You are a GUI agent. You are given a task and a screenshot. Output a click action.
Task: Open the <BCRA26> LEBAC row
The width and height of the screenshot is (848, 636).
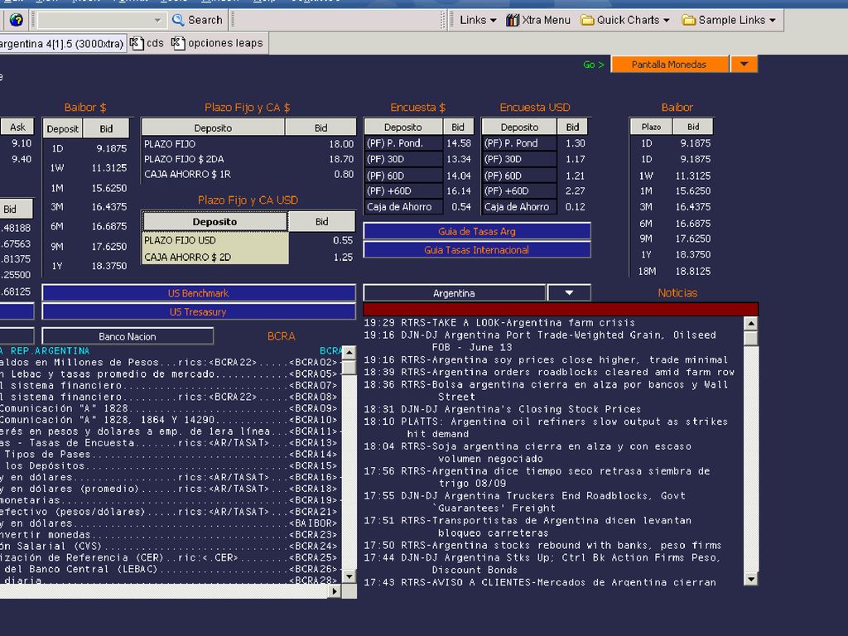click(169, 569)
